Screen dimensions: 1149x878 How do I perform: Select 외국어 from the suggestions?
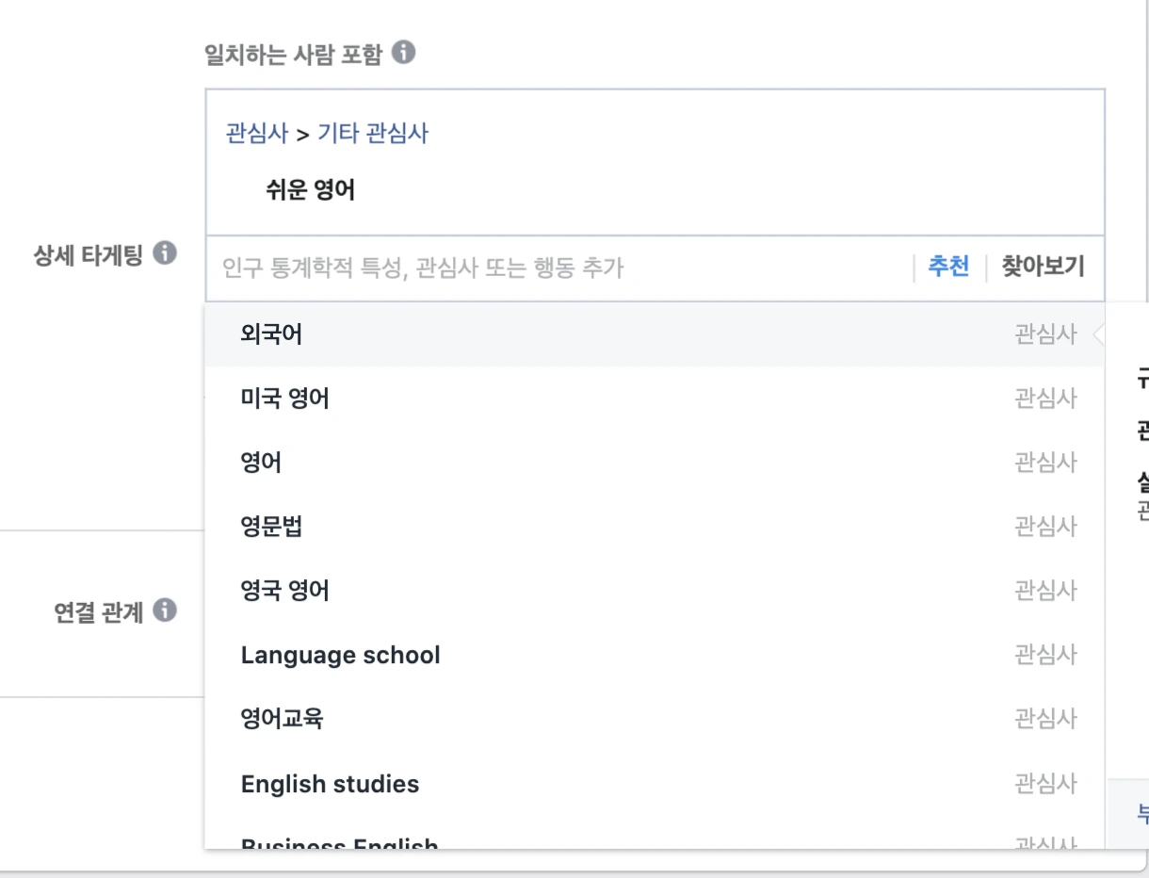coord(271,334)
